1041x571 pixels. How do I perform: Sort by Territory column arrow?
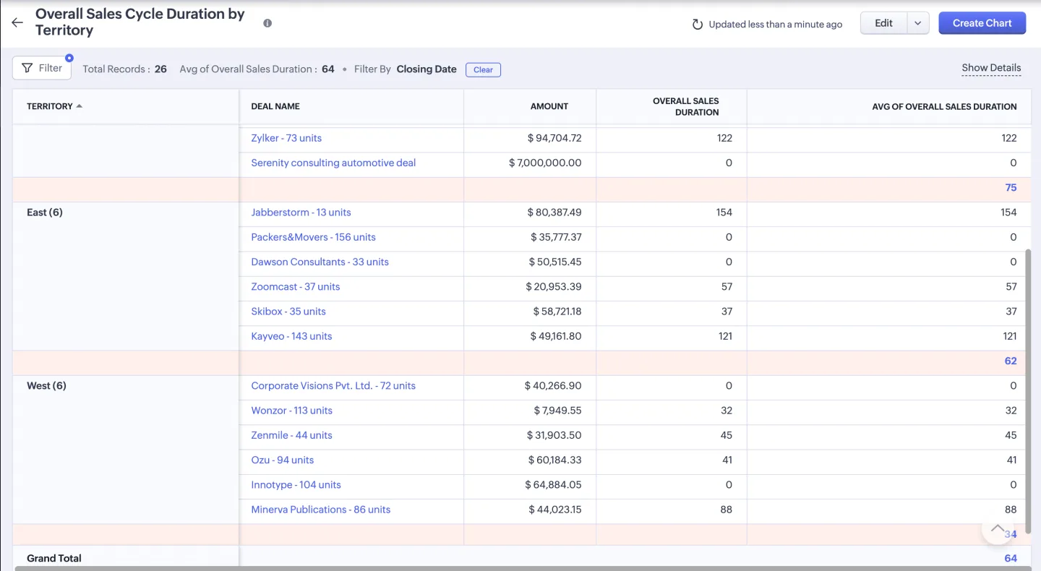click(80, 106)
